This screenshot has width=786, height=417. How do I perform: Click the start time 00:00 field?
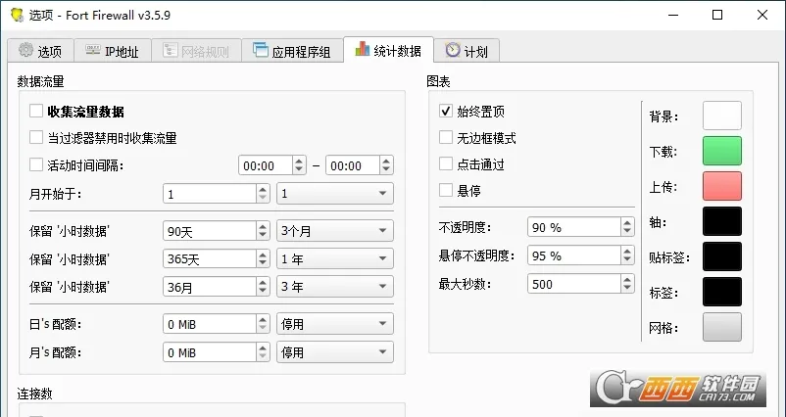266,165
